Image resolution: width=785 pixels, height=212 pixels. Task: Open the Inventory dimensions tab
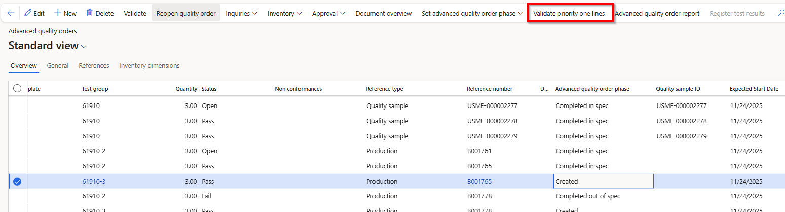149,66
